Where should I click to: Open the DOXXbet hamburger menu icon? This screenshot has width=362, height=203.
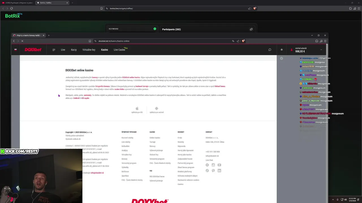point(54,50)
